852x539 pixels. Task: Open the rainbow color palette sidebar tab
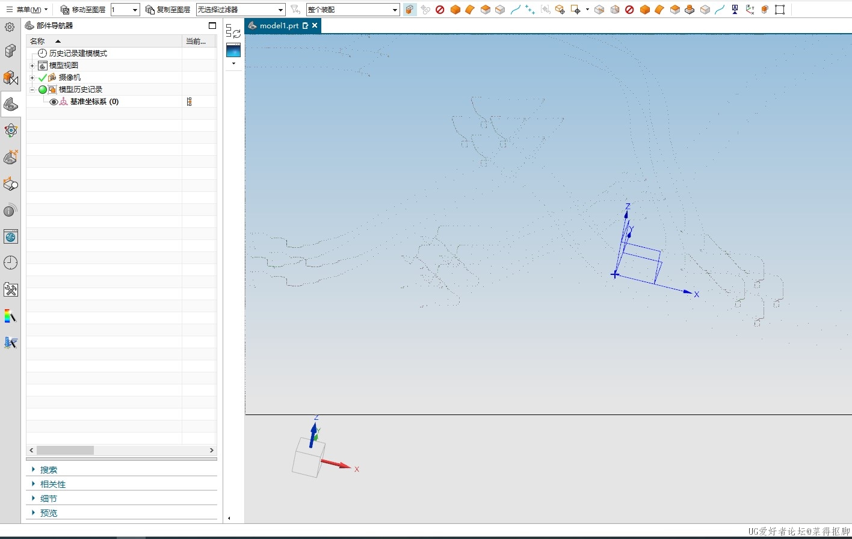coord(10,316)
